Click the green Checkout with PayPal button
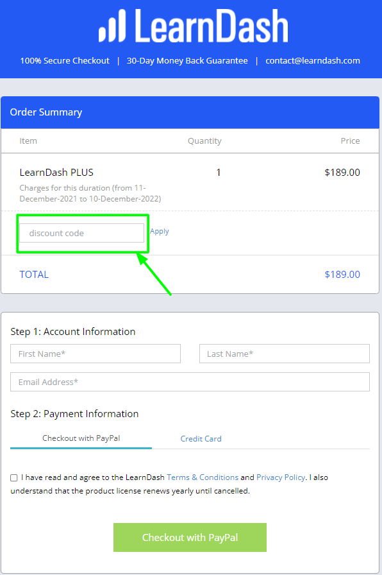This screenshot has height=575, width=382. tap(190, 537)
